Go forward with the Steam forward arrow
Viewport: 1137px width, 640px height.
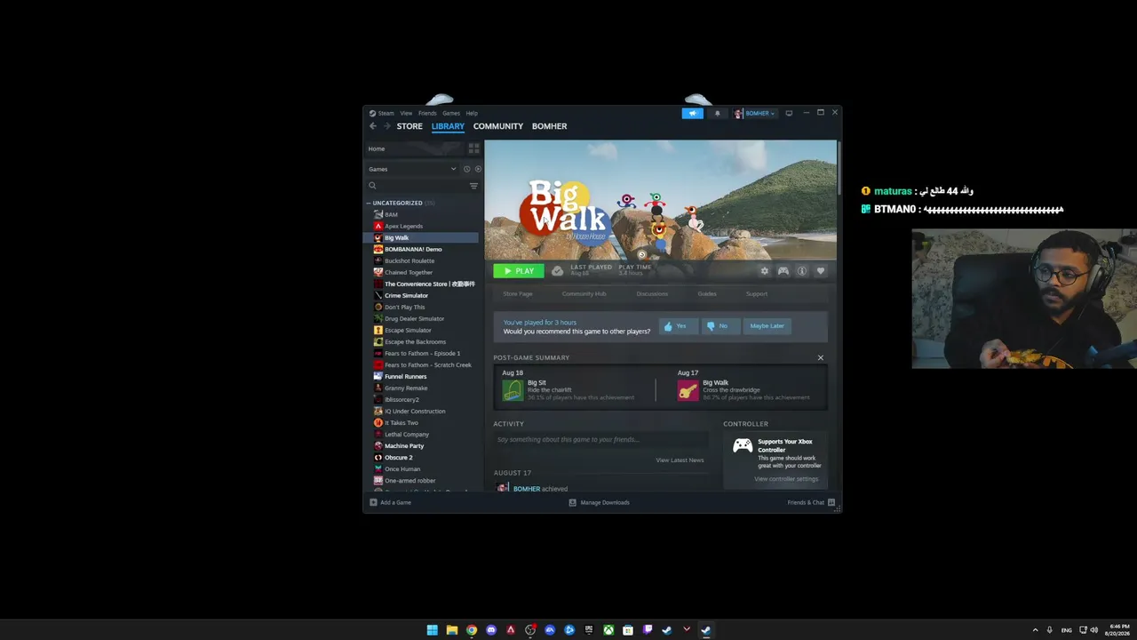tap(386, 126)
